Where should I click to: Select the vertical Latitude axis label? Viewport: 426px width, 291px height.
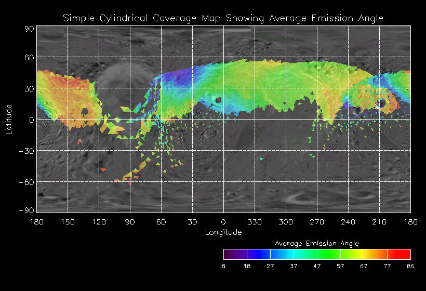[x=9, y=119]
